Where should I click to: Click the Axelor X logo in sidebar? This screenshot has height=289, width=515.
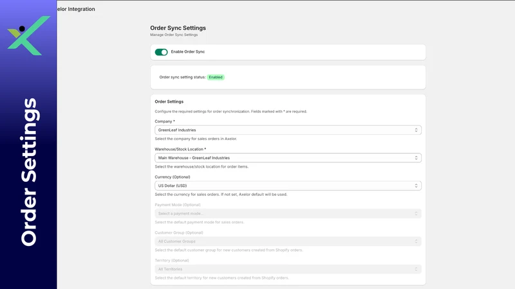tap(28, 35)
